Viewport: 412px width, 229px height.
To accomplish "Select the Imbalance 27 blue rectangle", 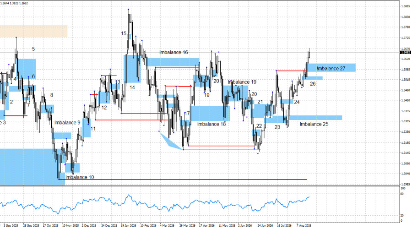I will click(x=331, y=68).
